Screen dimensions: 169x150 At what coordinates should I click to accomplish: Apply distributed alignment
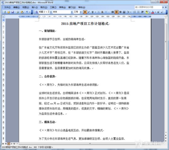pyautogui.click(x=124, y=12)
